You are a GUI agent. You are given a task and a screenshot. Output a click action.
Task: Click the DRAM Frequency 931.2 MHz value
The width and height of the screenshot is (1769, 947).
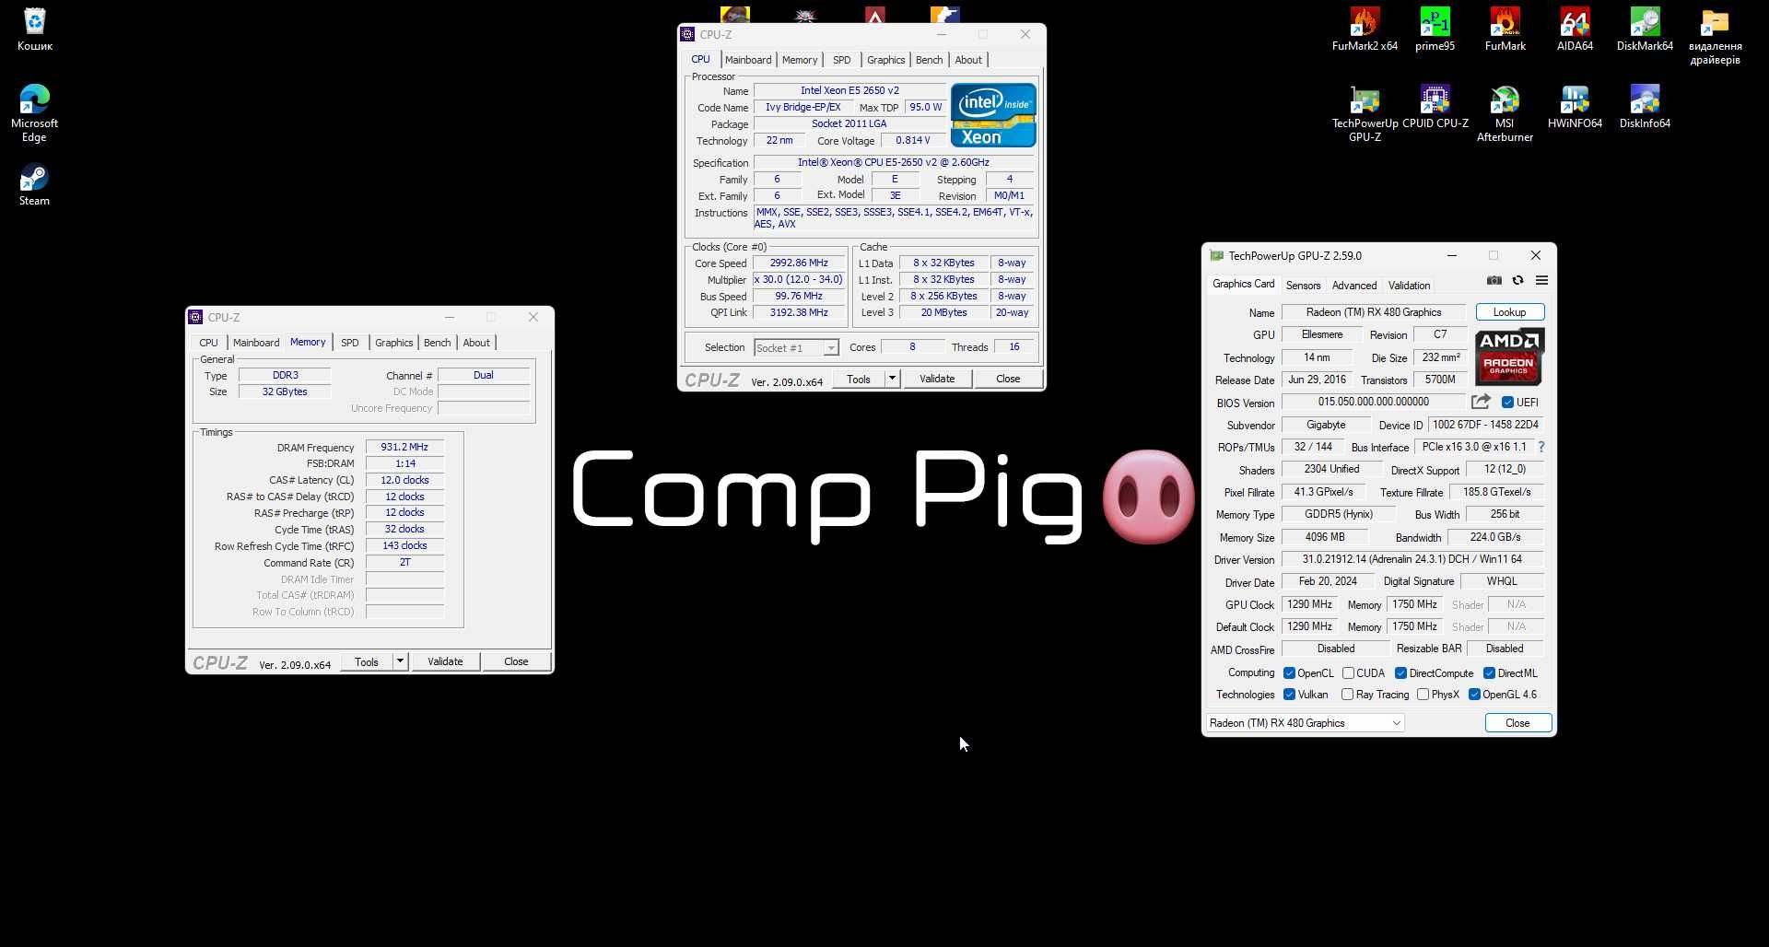tap(404, 447)
